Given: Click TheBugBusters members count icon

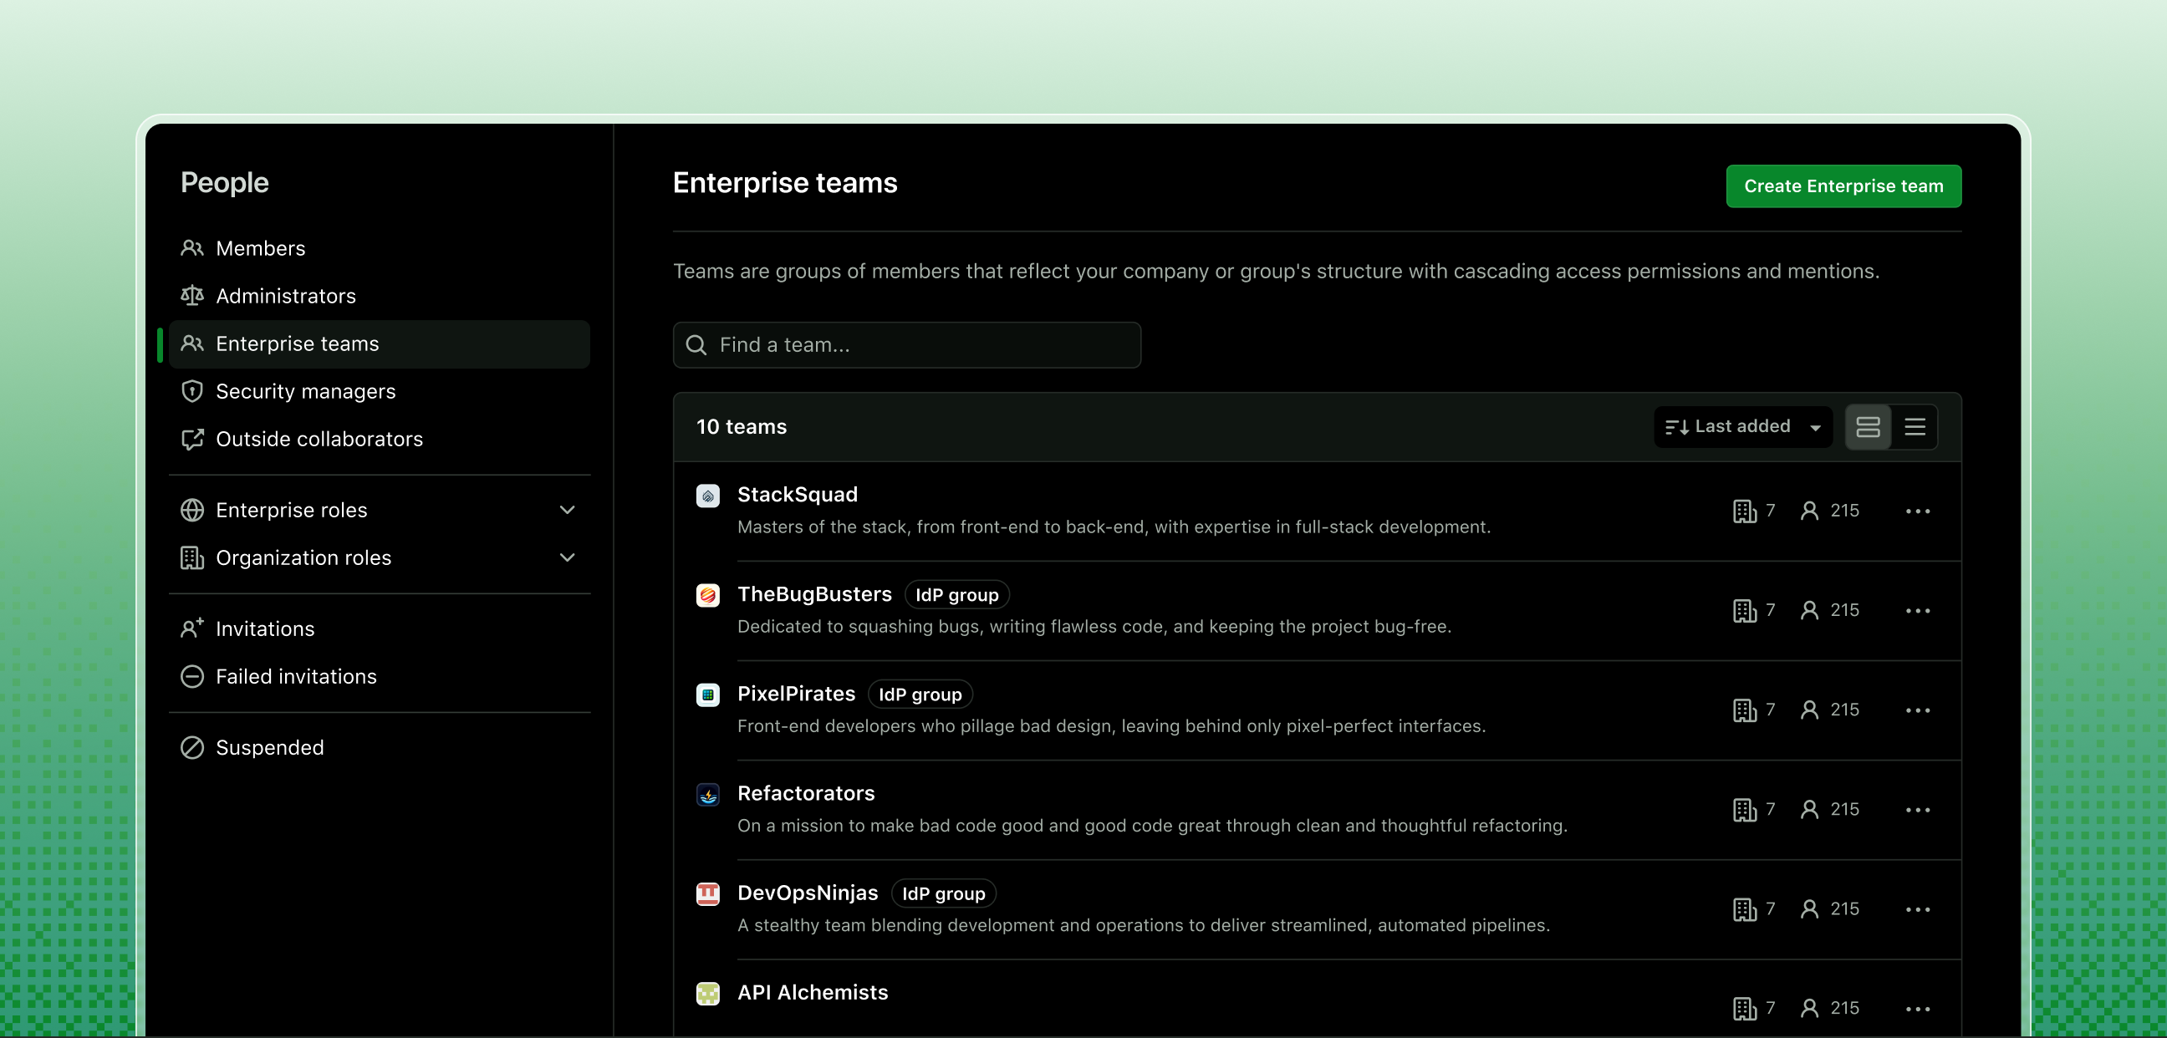Looking at the screenshot, I should pyautogui.click(x=1808, y=610).
